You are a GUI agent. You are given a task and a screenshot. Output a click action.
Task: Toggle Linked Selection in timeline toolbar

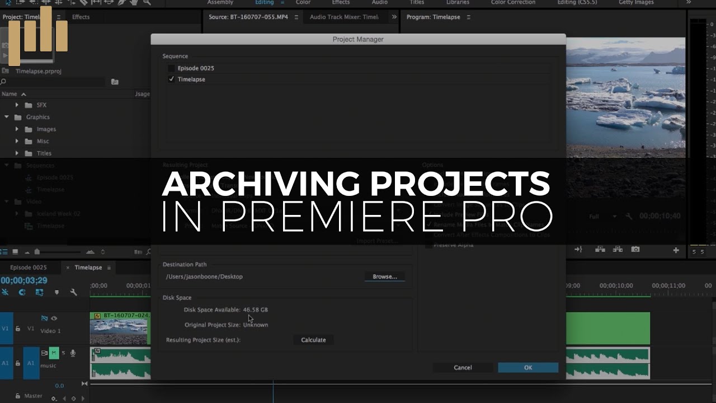tap(39, 292)
